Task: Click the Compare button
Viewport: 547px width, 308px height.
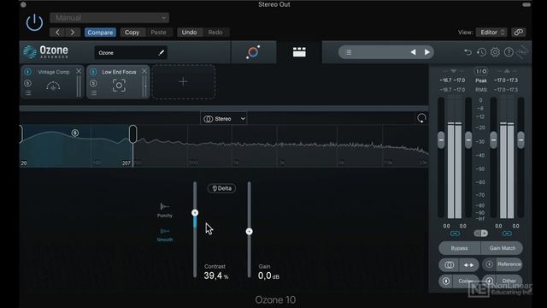Action: pos(100,33)
